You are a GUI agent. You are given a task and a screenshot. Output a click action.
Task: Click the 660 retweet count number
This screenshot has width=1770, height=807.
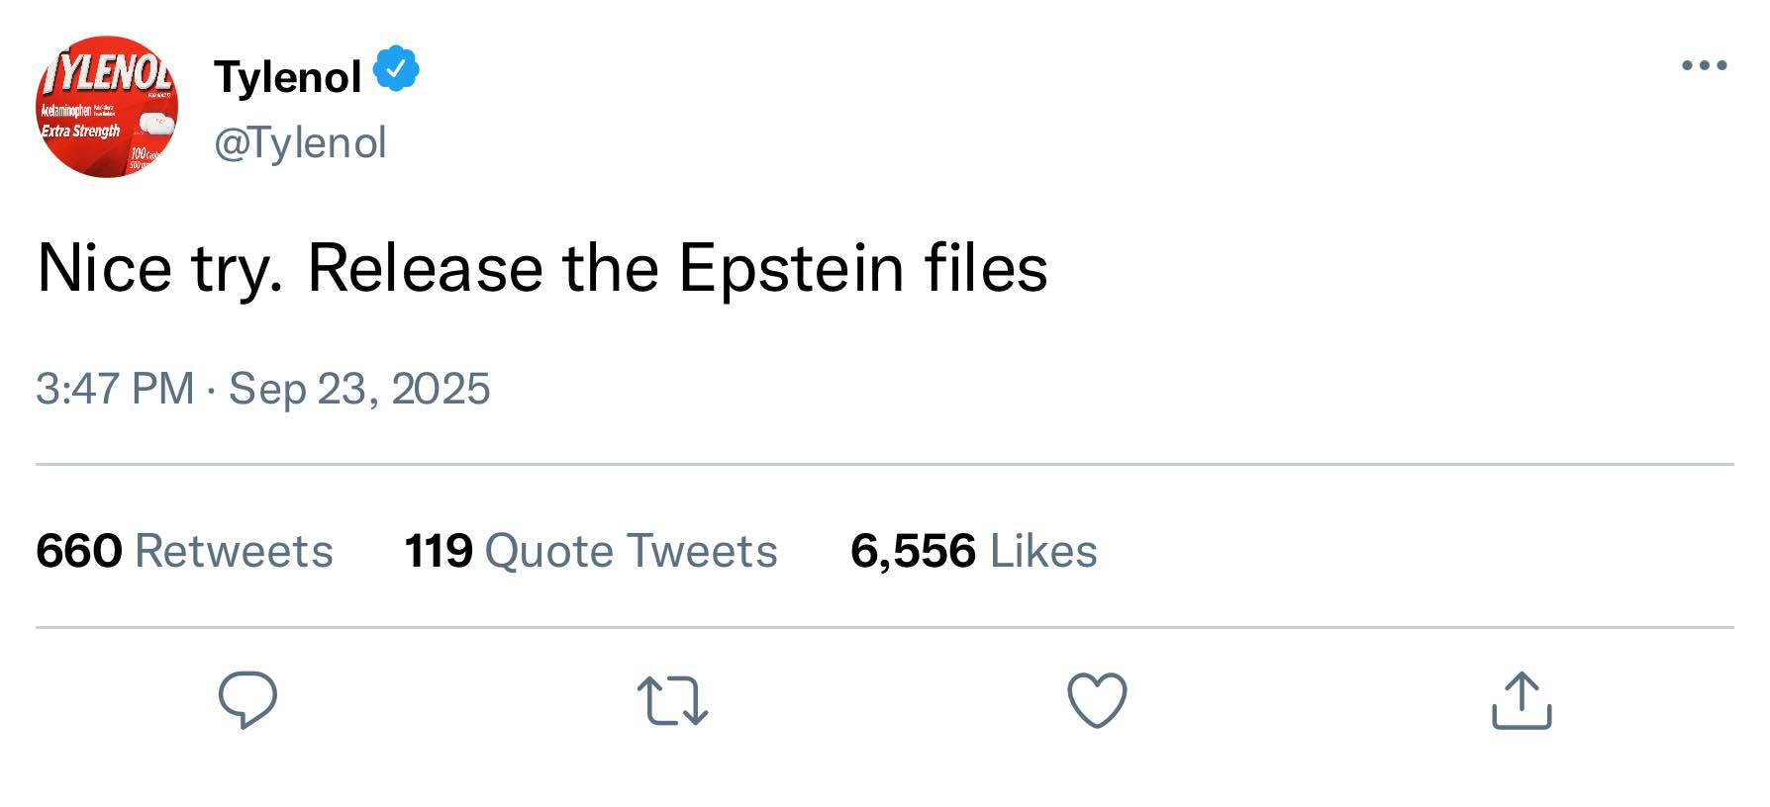click(79, 551)
